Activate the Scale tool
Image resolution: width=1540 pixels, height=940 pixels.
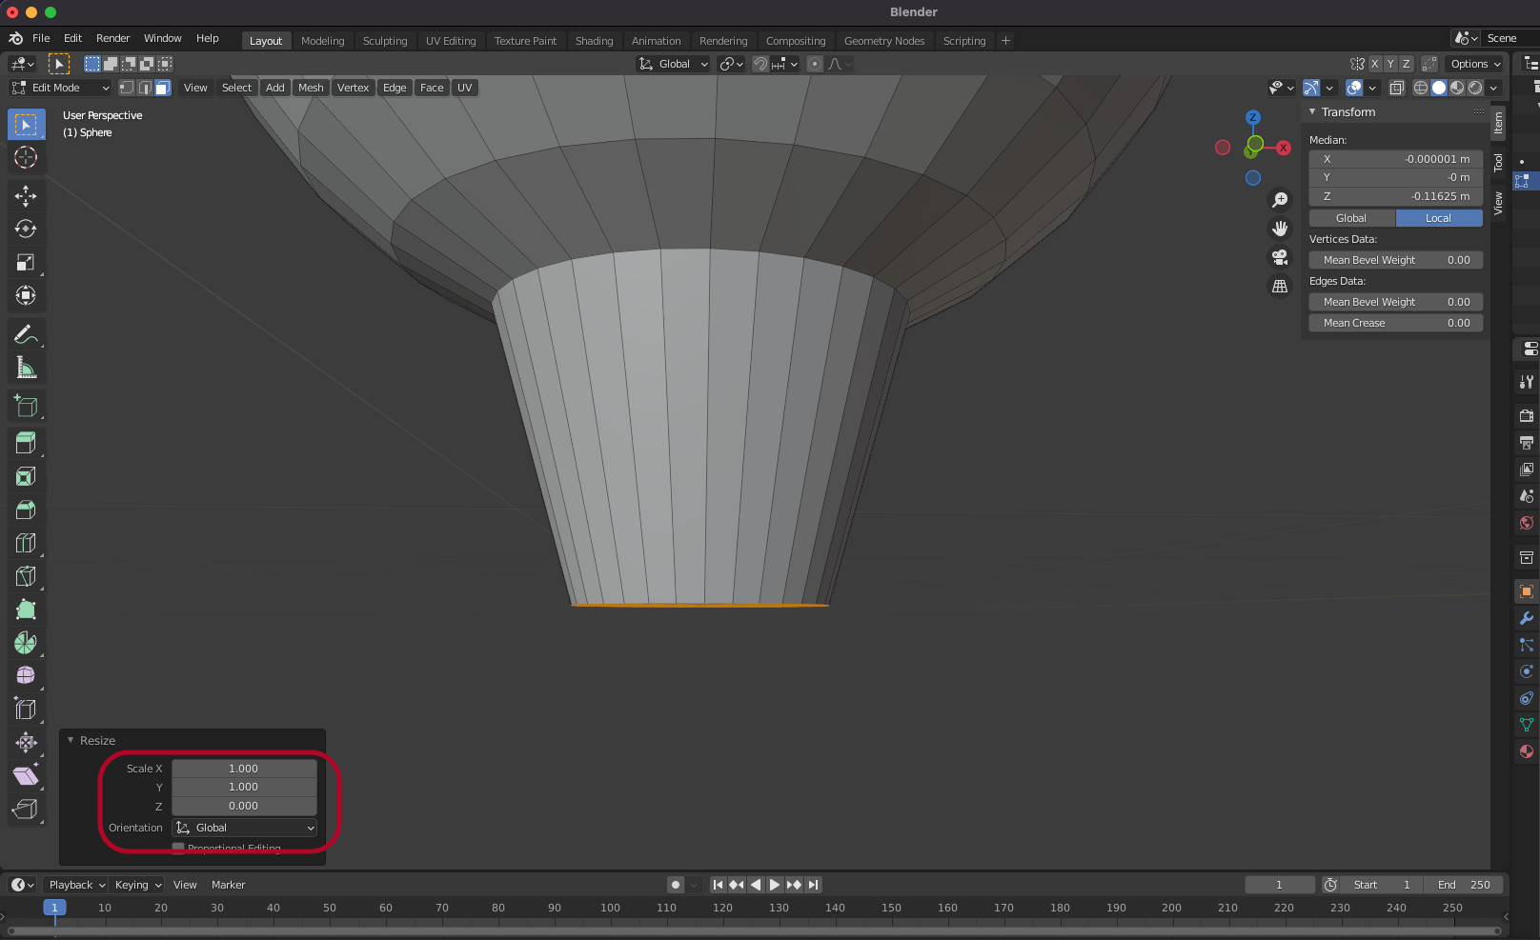click(26, 263)
